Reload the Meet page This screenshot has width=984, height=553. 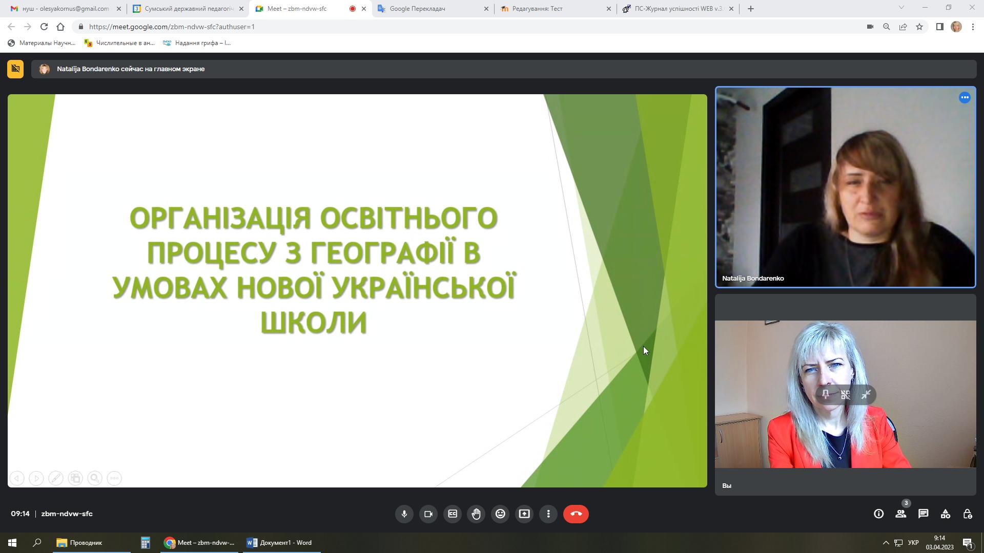[x=44, y=27]
